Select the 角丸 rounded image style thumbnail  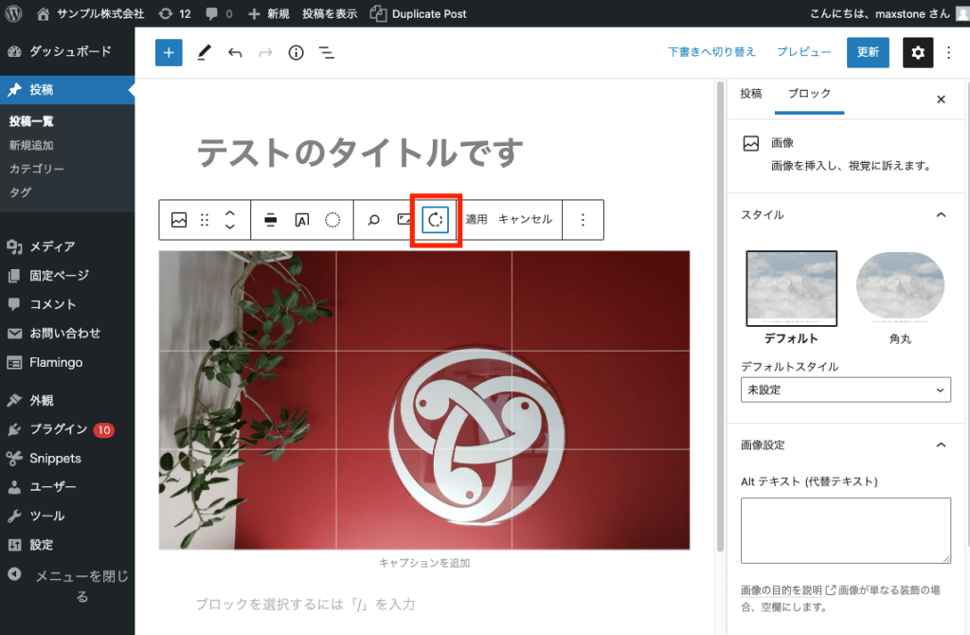(x=900, y=286)
